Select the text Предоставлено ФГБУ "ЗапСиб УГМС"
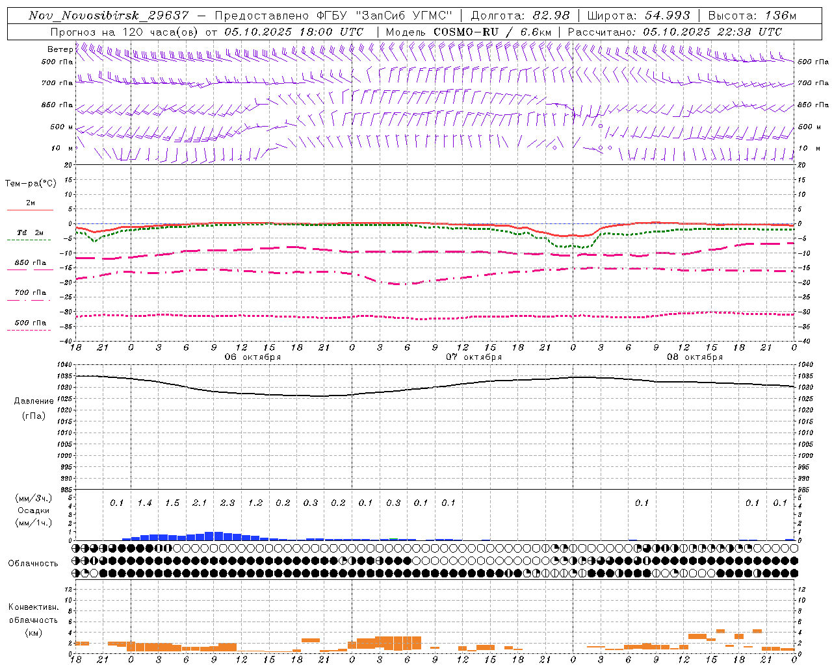This screenshot has height=665, width=832. (x=333, y=16)
